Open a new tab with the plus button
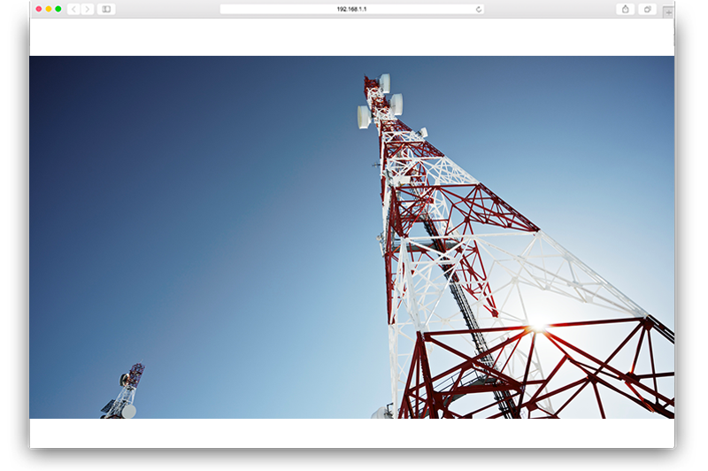This screenshot has height=471, width=708. click(x=668, y=12)
